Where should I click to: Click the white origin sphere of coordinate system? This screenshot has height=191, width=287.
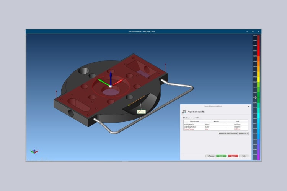pos(111,86)
